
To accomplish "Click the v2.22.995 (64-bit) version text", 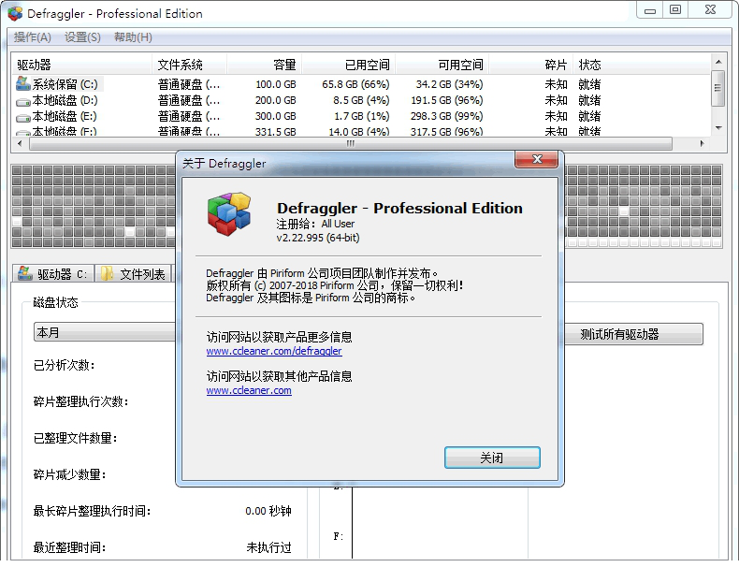I will point(318,238).
